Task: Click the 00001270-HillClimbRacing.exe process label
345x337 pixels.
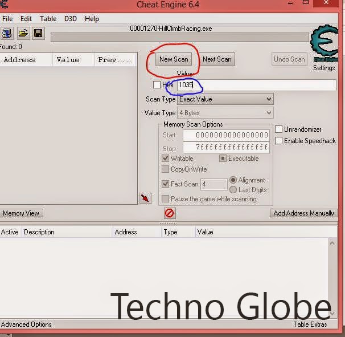Action: coord(171,29)
